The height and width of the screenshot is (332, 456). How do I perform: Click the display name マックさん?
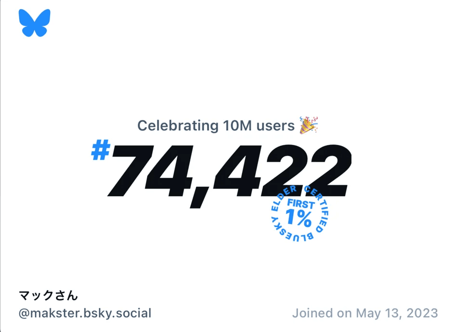(48, 295)
